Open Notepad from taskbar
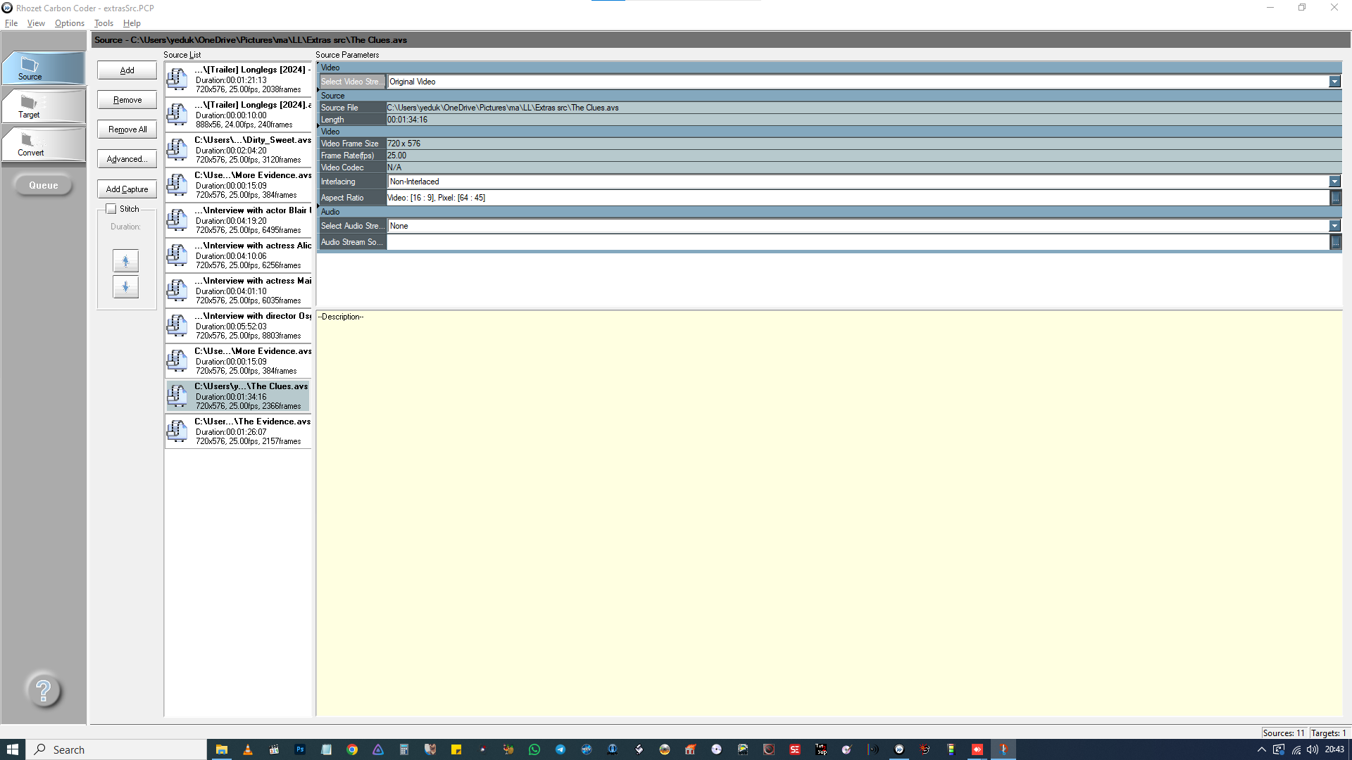The image size is (1352, 760). pyautogui.click(x=326, y=749)
